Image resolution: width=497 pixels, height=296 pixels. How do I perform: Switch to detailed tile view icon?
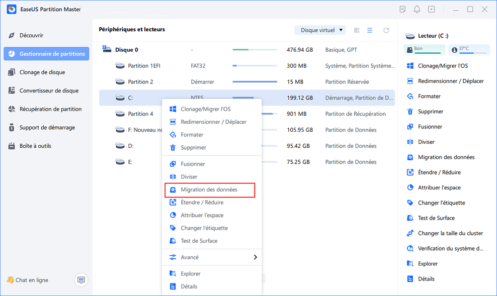357,30
